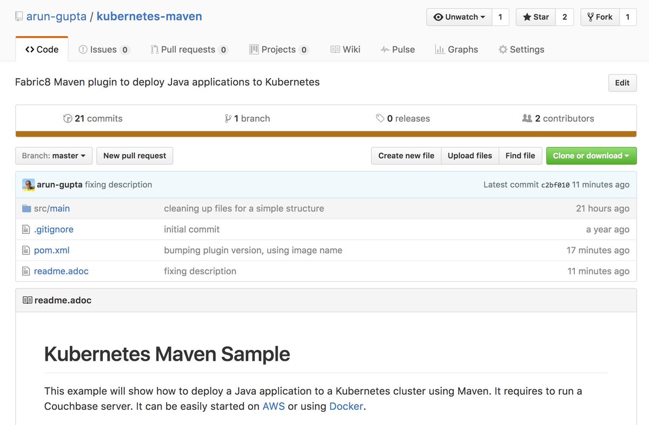Open the Branch: master dropdown
Viewport: 649px width, 425px height.
pos(54,156)
